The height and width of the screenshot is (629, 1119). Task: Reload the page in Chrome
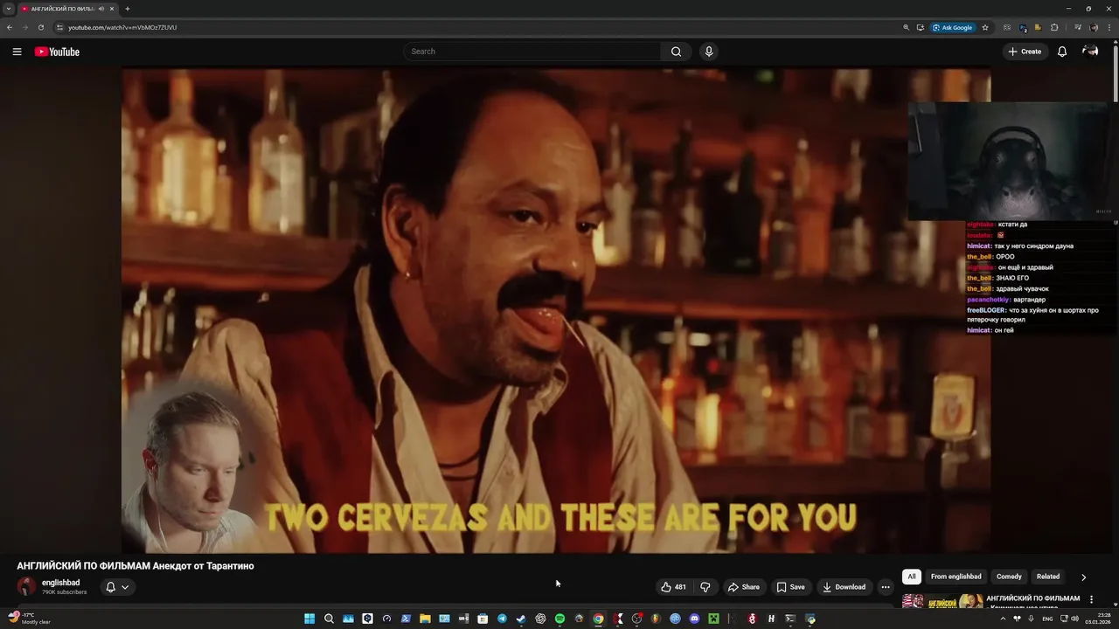coord(40,27)
